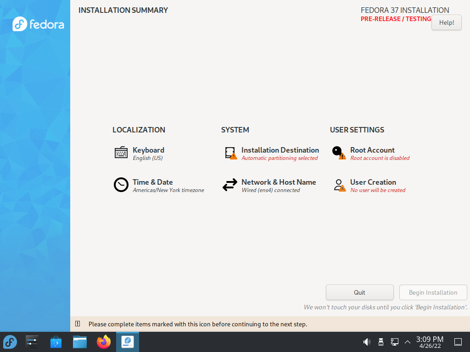Click the Root Account key icon
Screen dimensions: 470x352
(339, 153)
